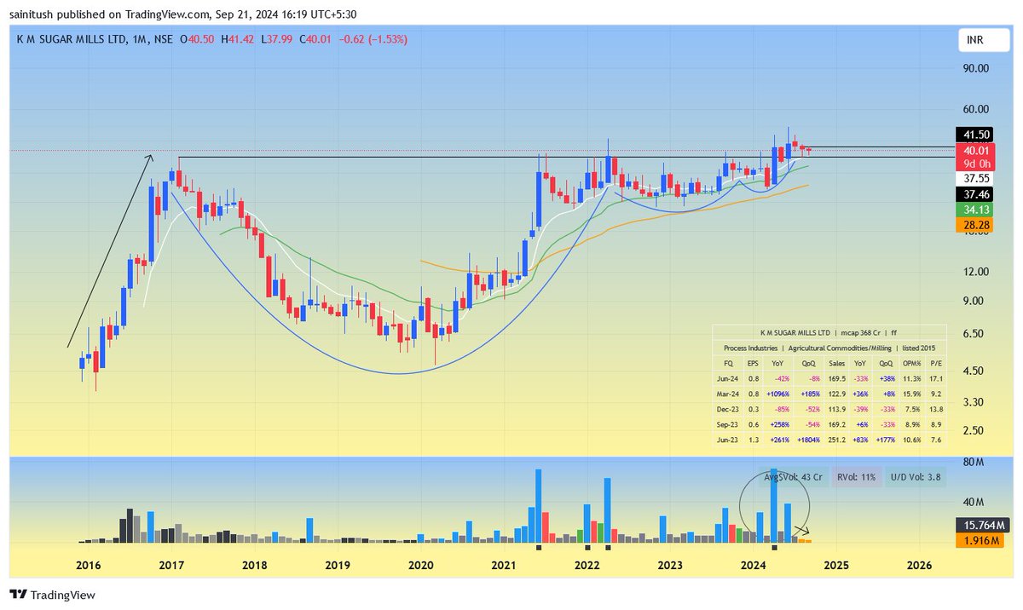
Task: Select the white 37.55 price label
Action: 976,178
